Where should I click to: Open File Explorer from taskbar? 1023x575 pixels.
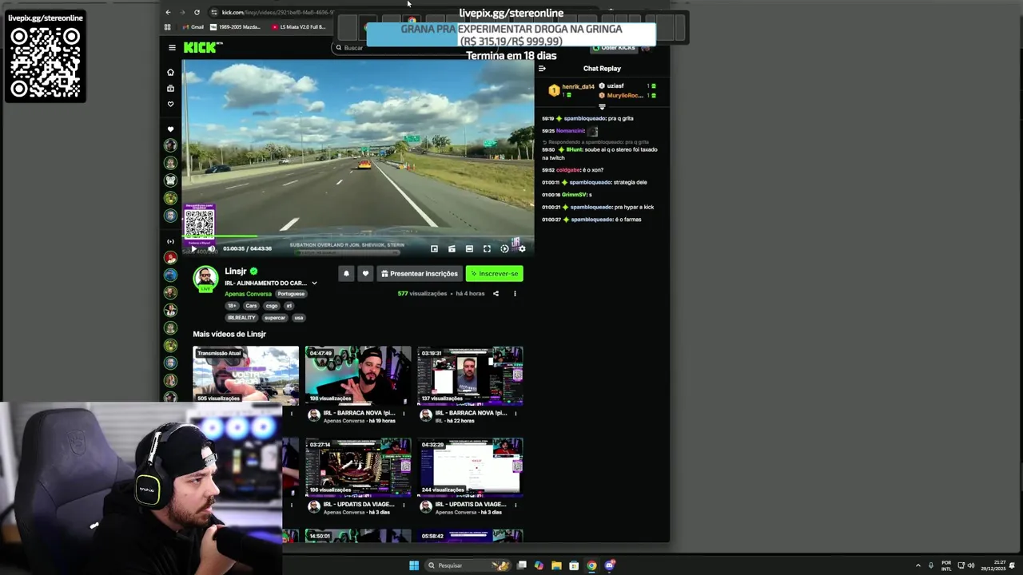point(556,565)
